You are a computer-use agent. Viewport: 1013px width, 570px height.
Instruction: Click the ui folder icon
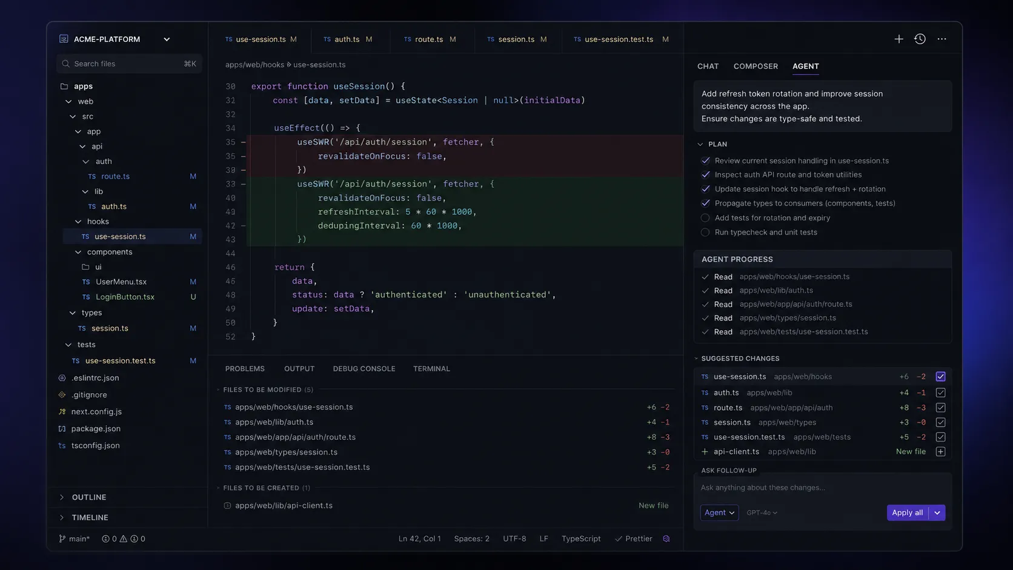[x=86, y=267]
